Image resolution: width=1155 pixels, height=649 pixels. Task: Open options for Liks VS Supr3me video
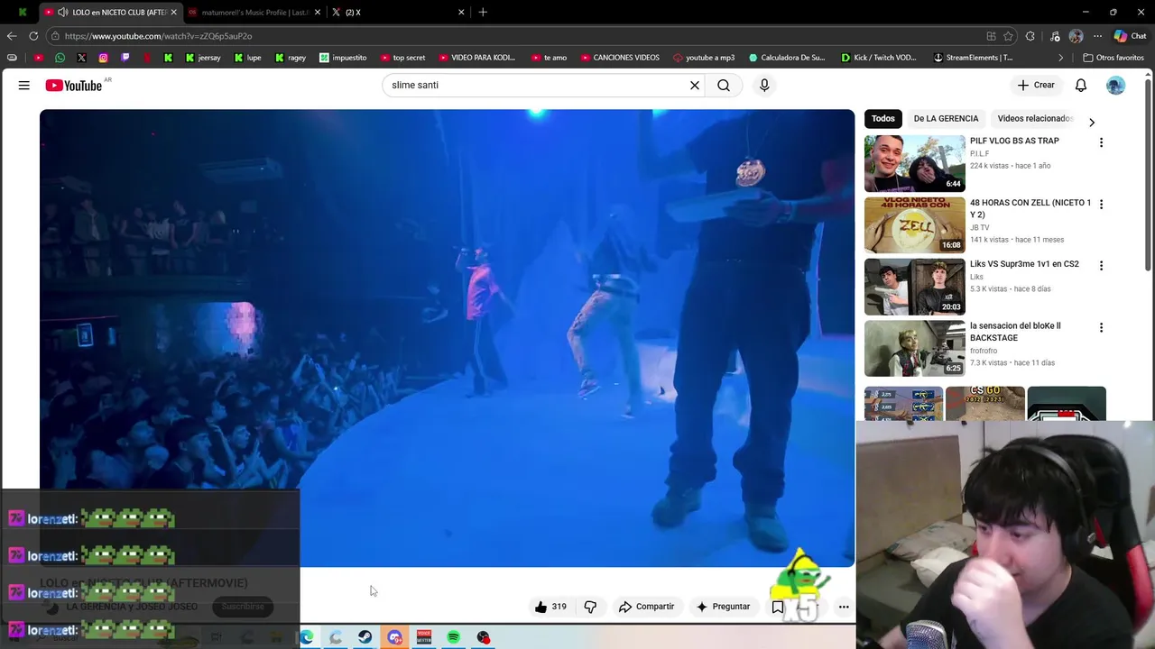[1101, 266]
